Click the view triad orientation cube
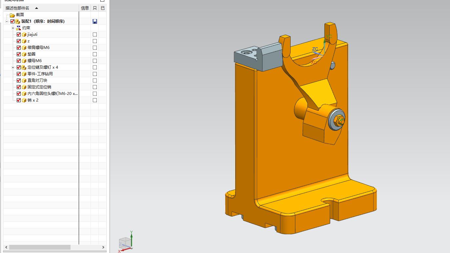Screen dimensions: 450x253 click(125, 243)
